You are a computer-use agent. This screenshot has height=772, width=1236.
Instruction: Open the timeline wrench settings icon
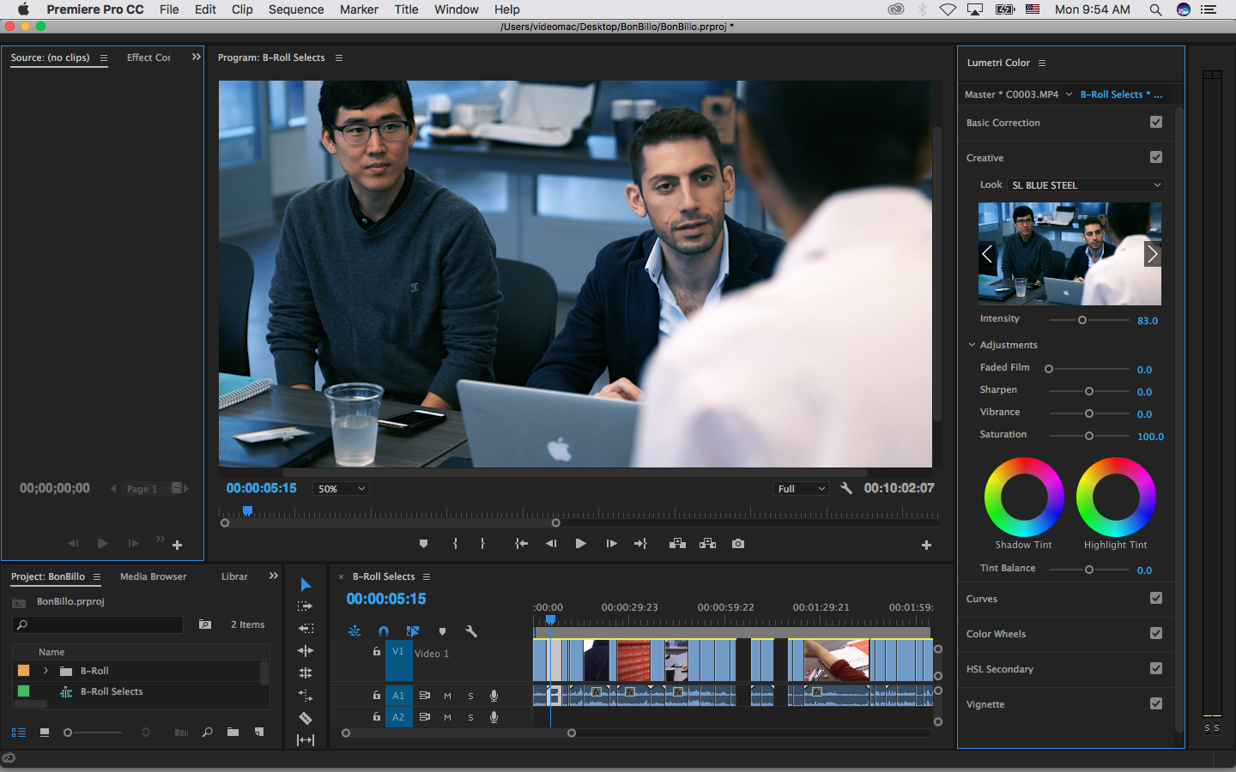[x=471, y=631]
